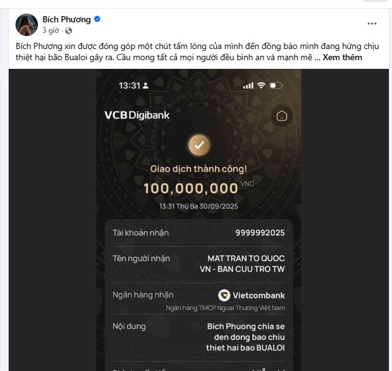Image resolution: width=392 pixels, height=371 pixels.
Task: Tap the home icon in VCB Digibank
Action: click(x=282, y=116)
